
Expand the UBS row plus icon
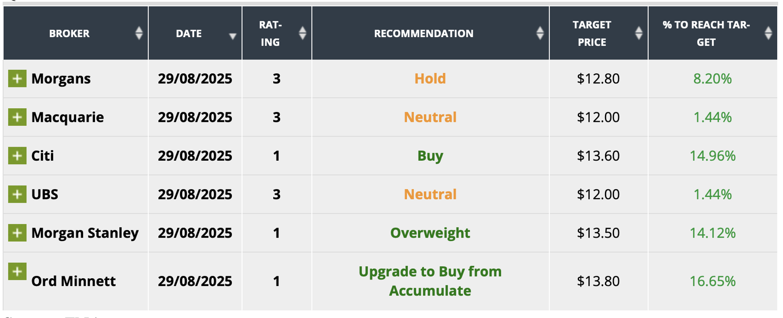17,194
